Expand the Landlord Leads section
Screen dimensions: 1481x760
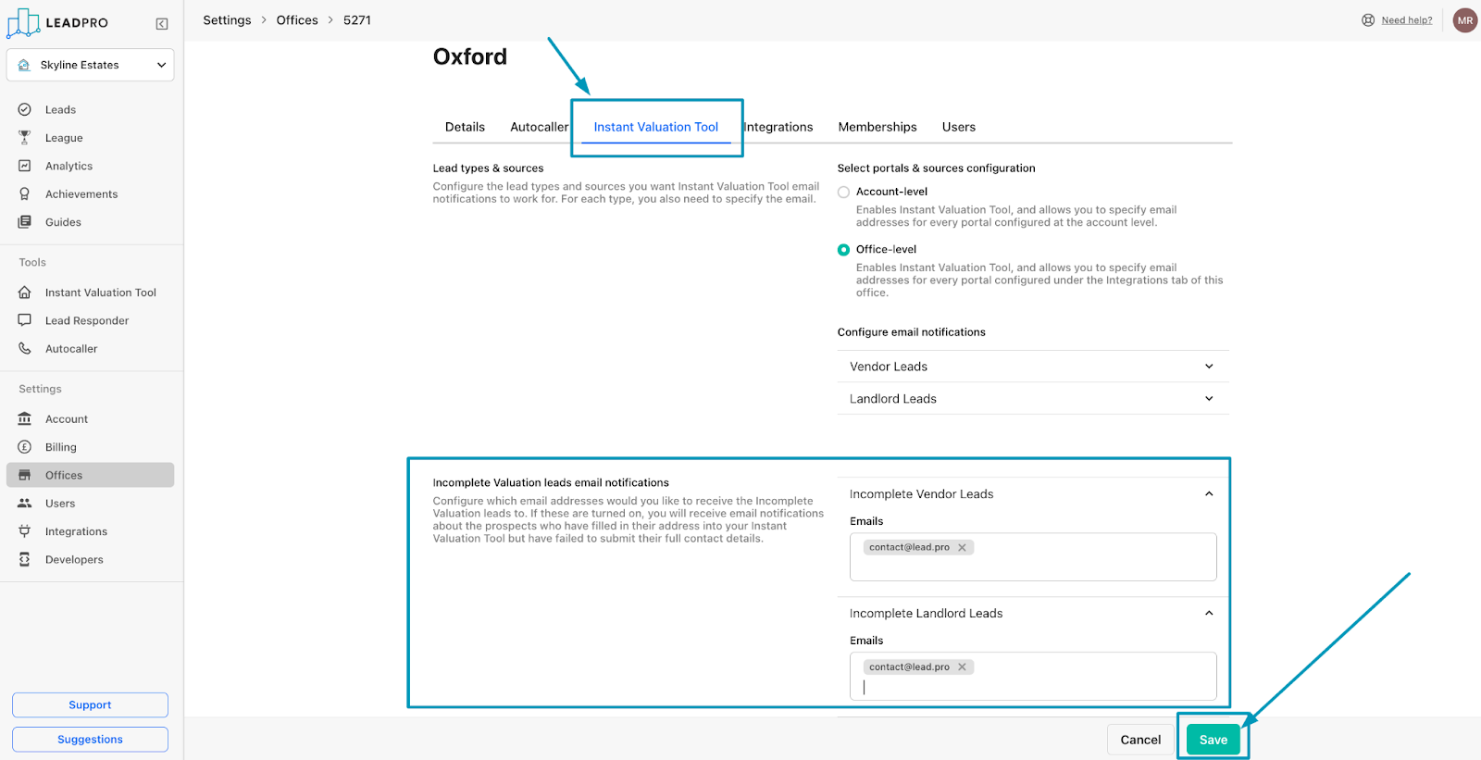[1209, 399]
